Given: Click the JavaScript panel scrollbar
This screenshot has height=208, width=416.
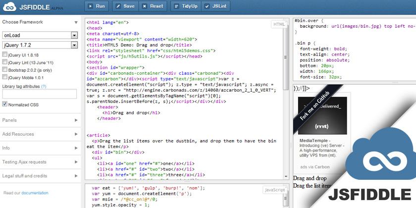Looking at the screenshot, I should point(286,198).
